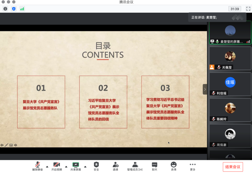Open the 表情 emoji reactions panel

click(x=174, y=164)
